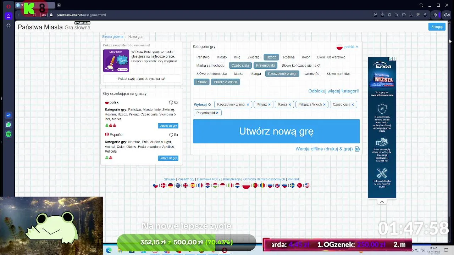Click the print icon beside Wersja offline
The width and height of the screenshot is (454, 255).
357,149
